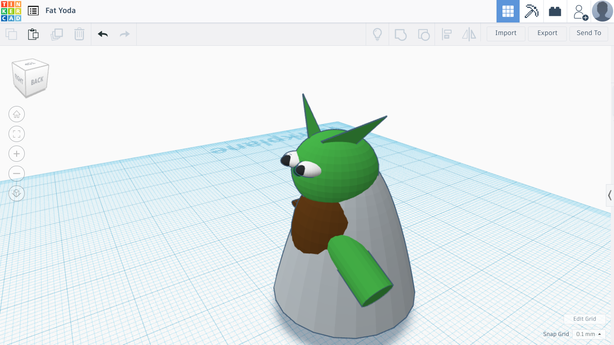Click the view cube BACK face
Image resolution: width=614 pixels, height=345 pixels.
pos(37,80)
